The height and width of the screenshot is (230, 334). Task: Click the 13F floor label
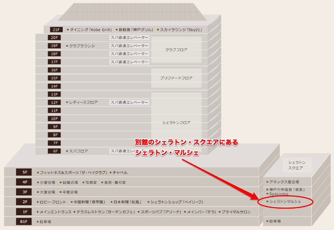54,94
